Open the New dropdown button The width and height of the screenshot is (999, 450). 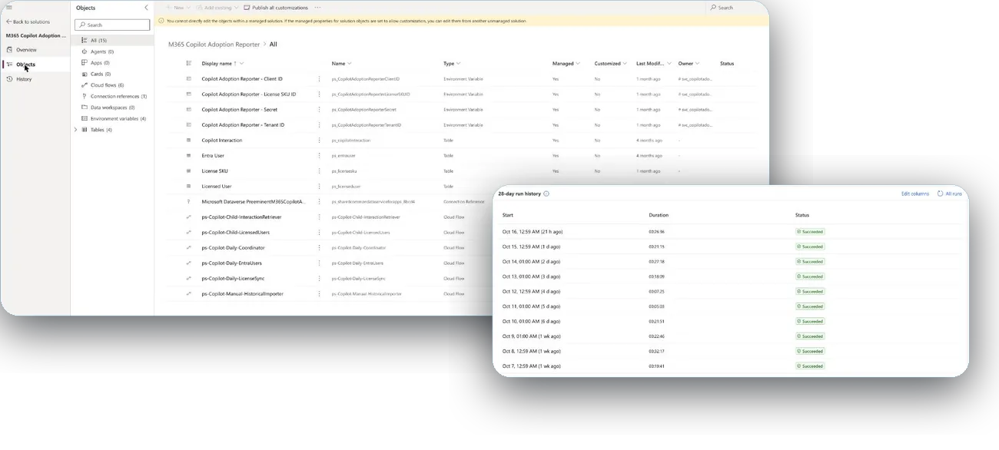178,8
